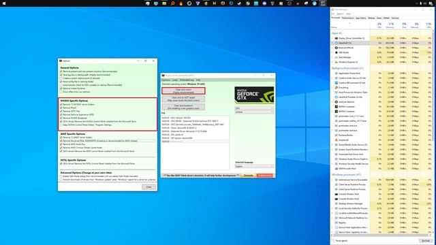
Task: Click the LibreWolf Portable background process icon
Action: (336, 97)
